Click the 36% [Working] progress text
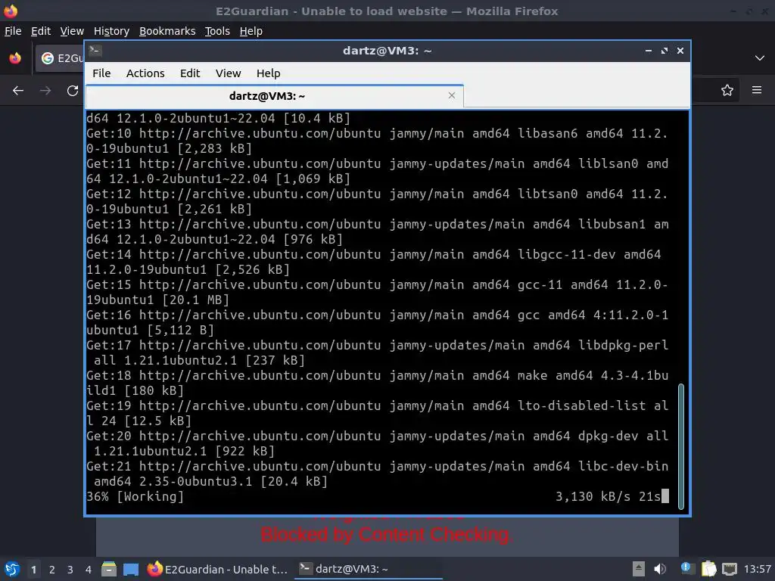Image resolution: width=775 pixels, height=581 pixels. (135, 496)
